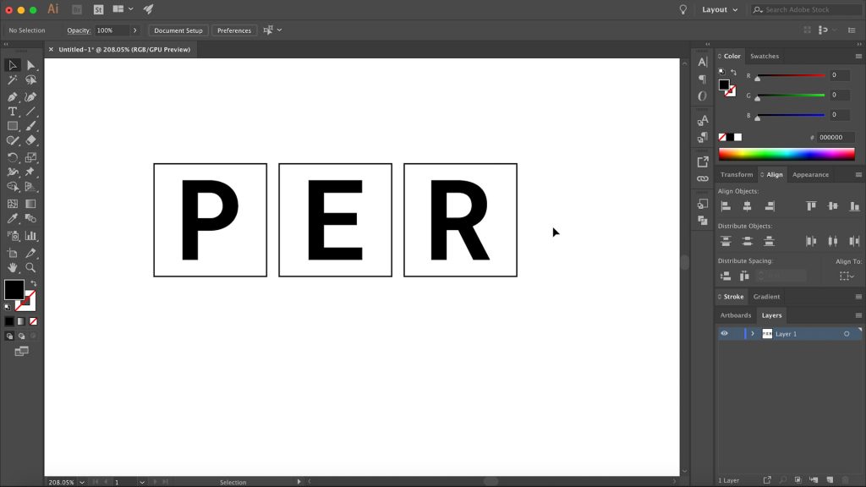Open the Opacity slider arrow
Image resolution: width=866 pixels, height=487 pixels.
pyautogui.click(x=134, y=30)
